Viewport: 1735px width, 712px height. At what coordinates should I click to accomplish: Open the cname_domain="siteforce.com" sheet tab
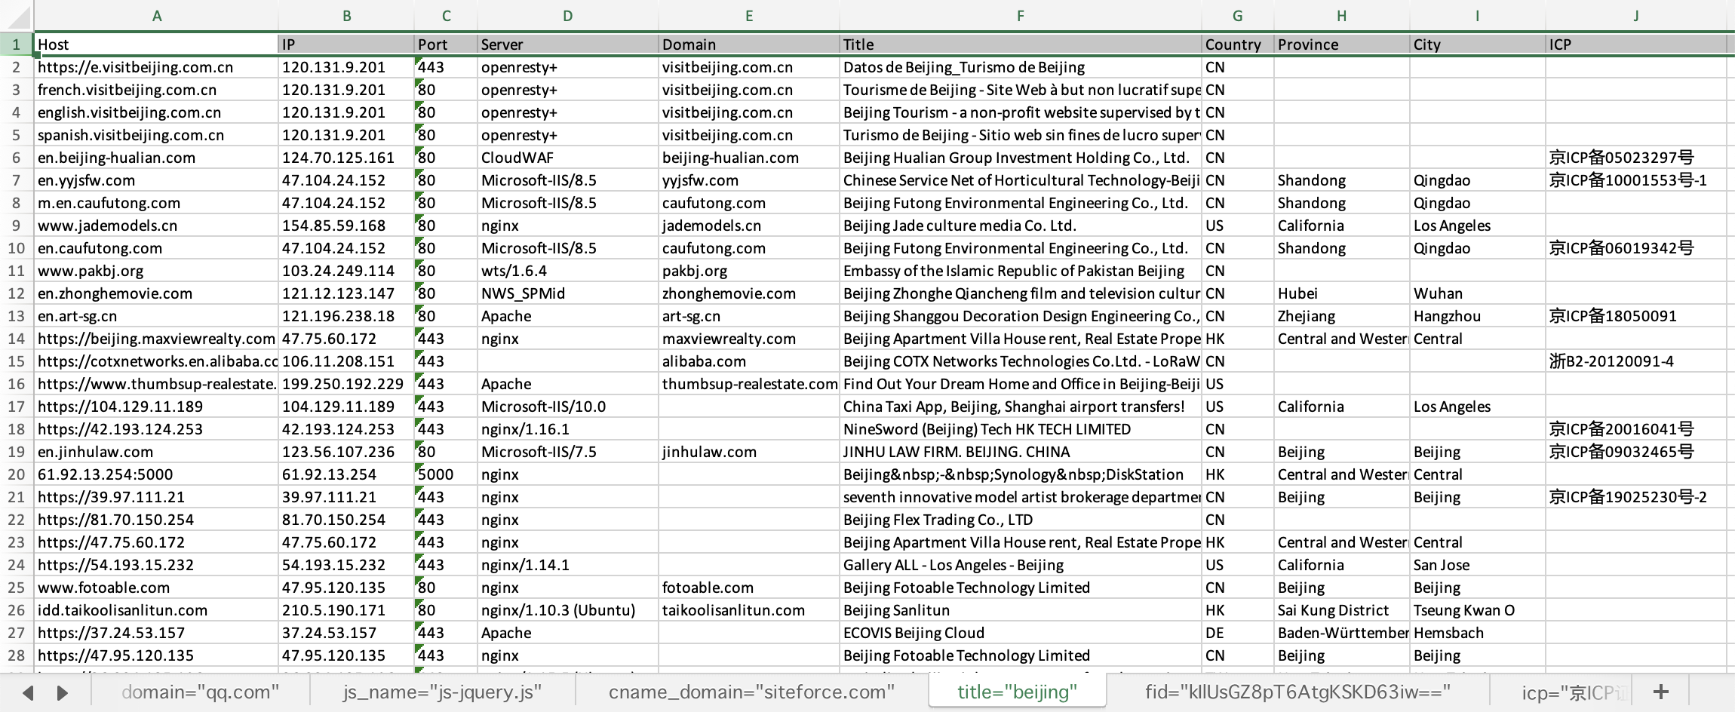pyautogui.click(x=751, y=692)
